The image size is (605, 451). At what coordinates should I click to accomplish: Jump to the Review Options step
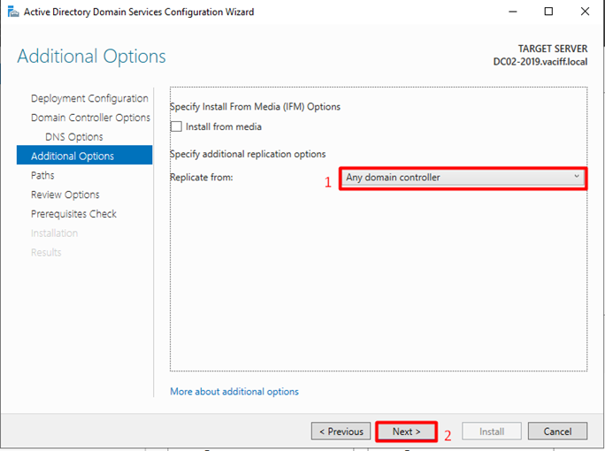coord(65,195)
